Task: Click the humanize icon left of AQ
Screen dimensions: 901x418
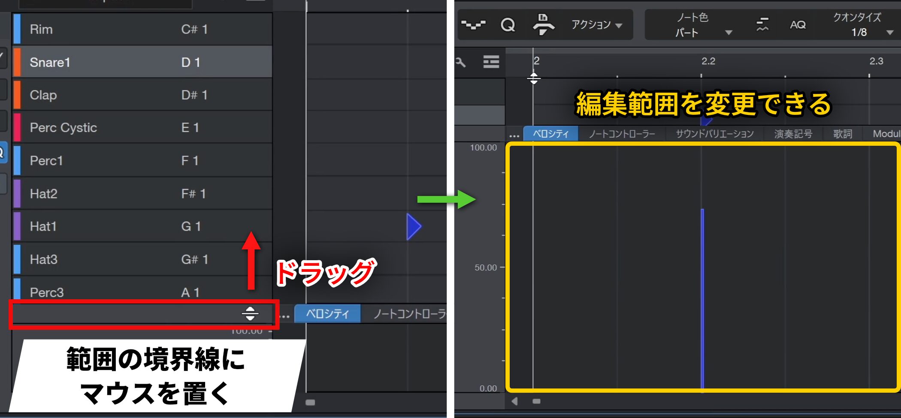Action: point(762,25)
